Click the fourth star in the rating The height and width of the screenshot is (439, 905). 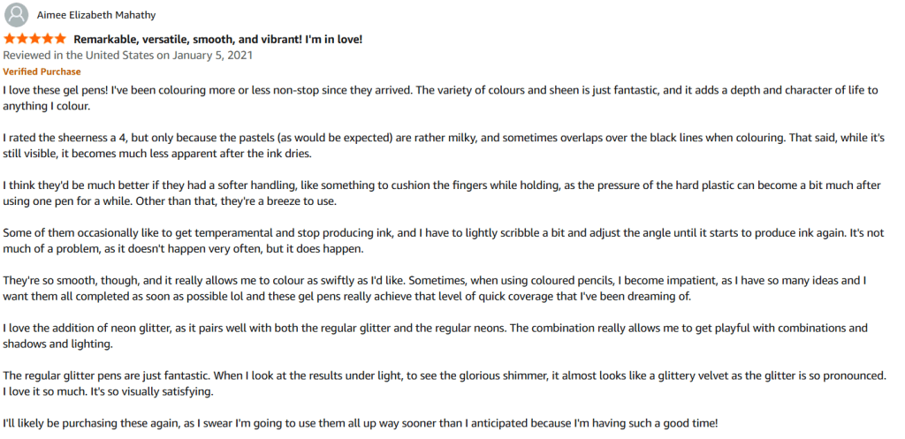click(x=47, y=39)
